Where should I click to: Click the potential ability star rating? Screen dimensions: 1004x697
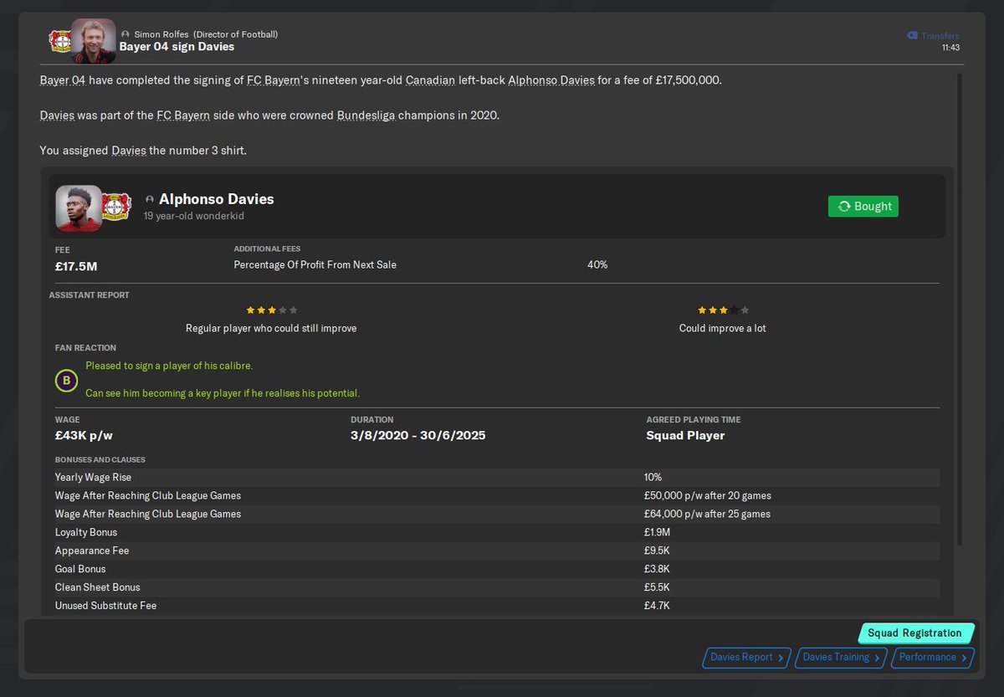(x=723, y=310)
